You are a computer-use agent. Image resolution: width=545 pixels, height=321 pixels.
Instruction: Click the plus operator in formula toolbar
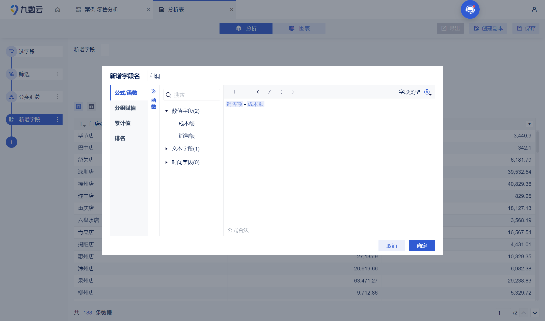[x=234, y=92]
